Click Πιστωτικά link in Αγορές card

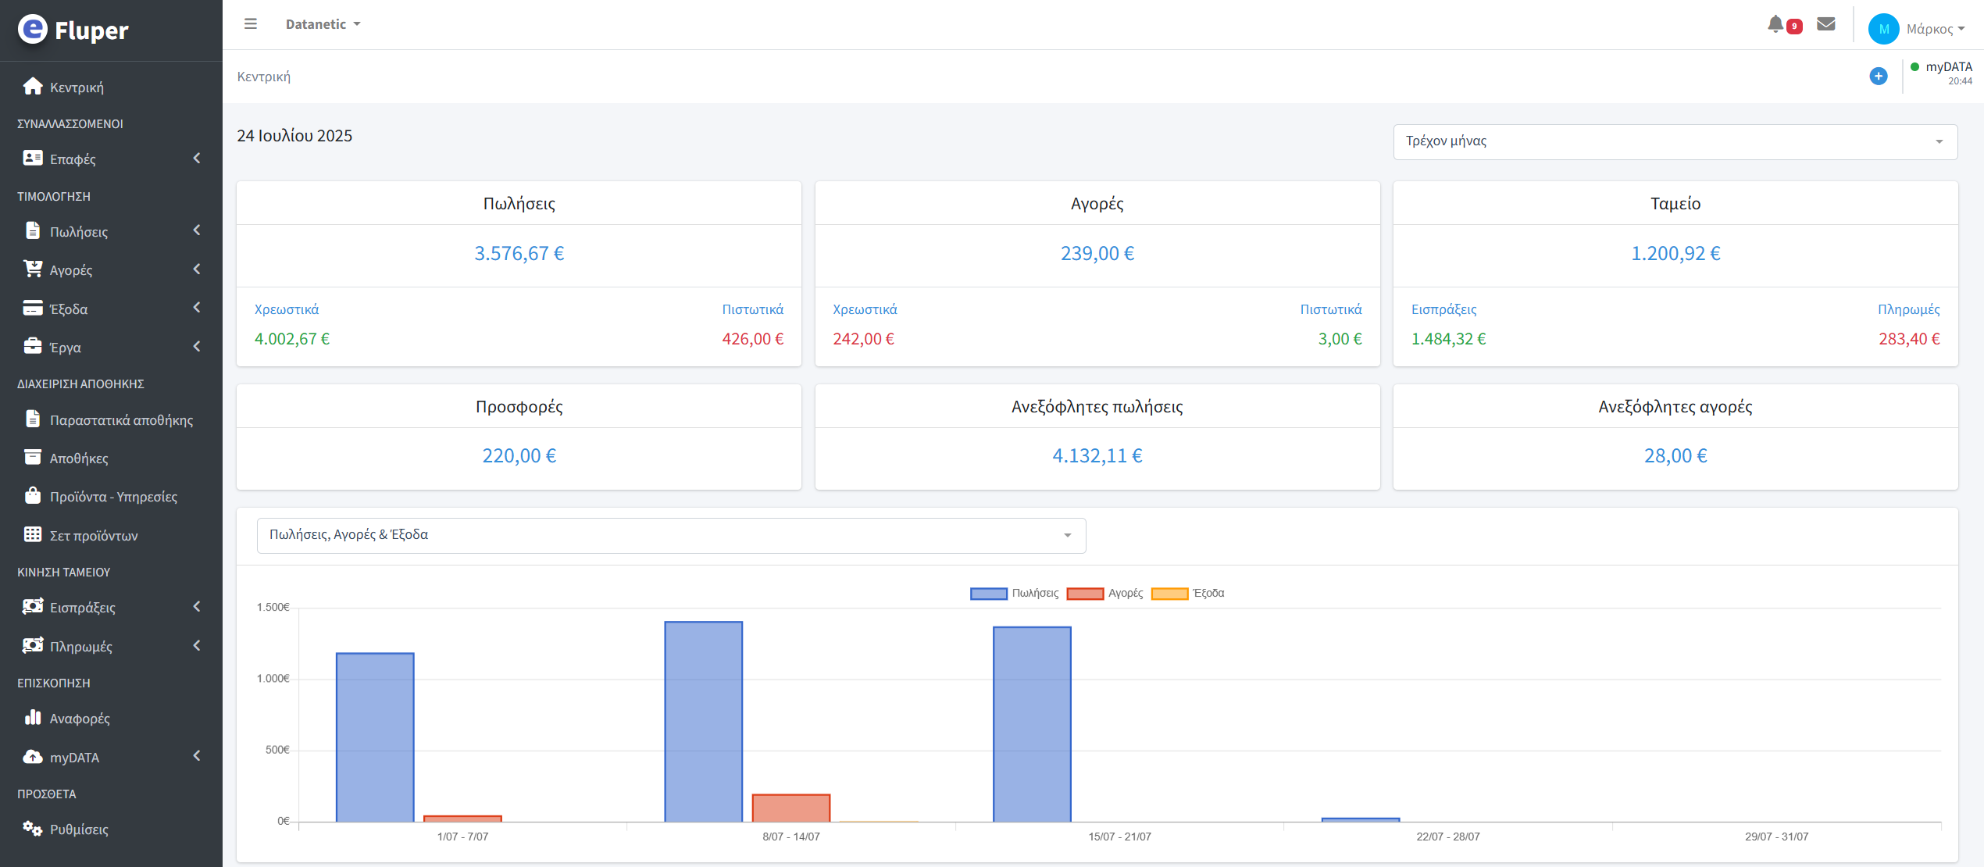point(1331,309)
